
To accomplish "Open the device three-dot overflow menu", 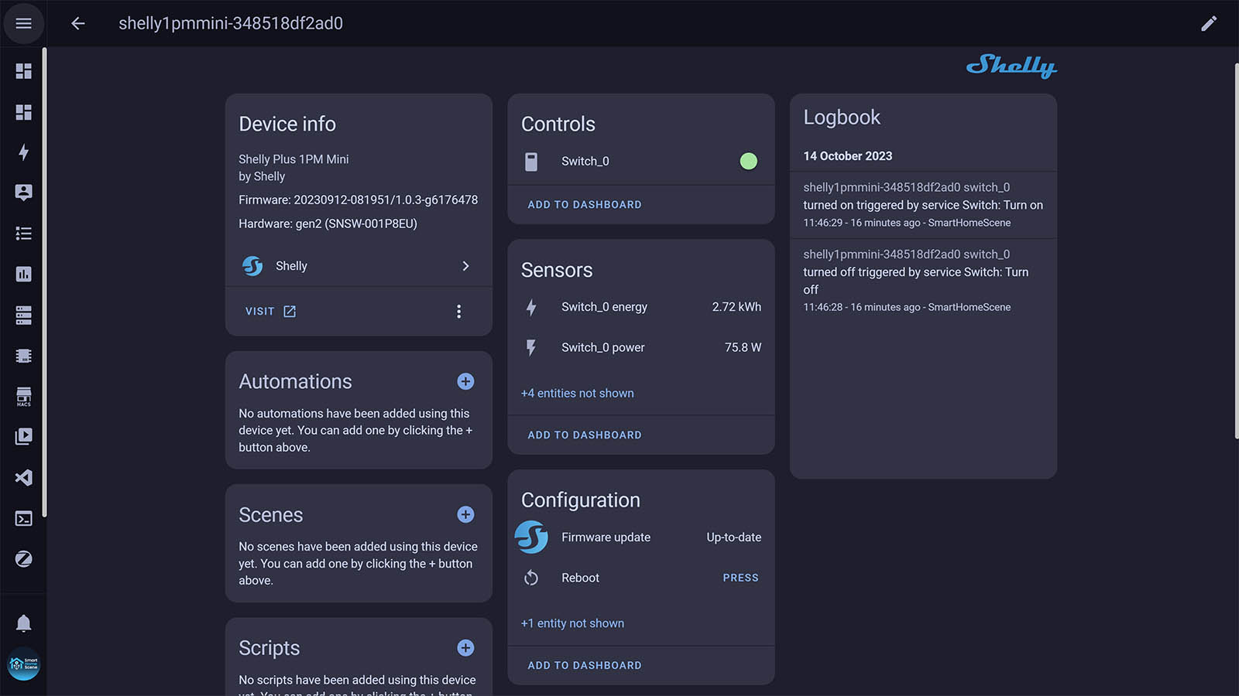I will (458, 311).
